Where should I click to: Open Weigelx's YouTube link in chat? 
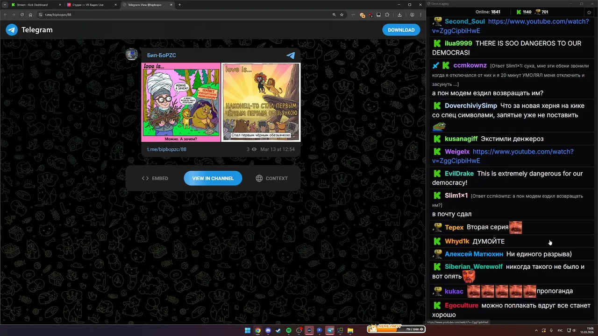503,156
